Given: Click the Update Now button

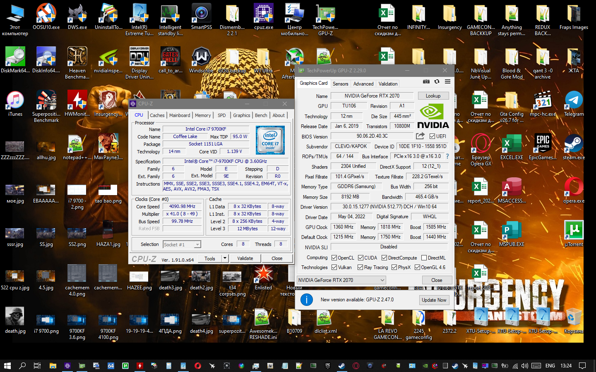Looking at the screenshot, I should click(x=434, y=300).
